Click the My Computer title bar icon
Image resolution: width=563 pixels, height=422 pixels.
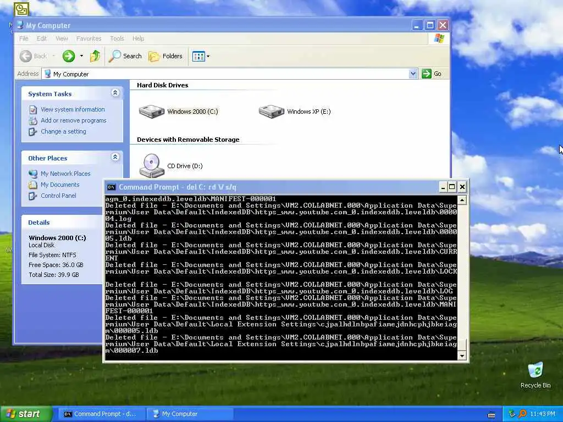click(20, 25)
